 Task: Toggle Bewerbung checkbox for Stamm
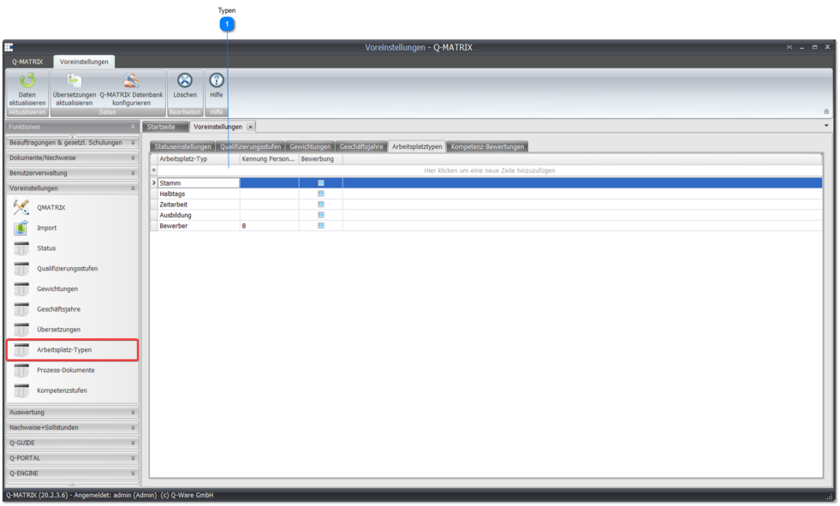click(x=321, y=183)
